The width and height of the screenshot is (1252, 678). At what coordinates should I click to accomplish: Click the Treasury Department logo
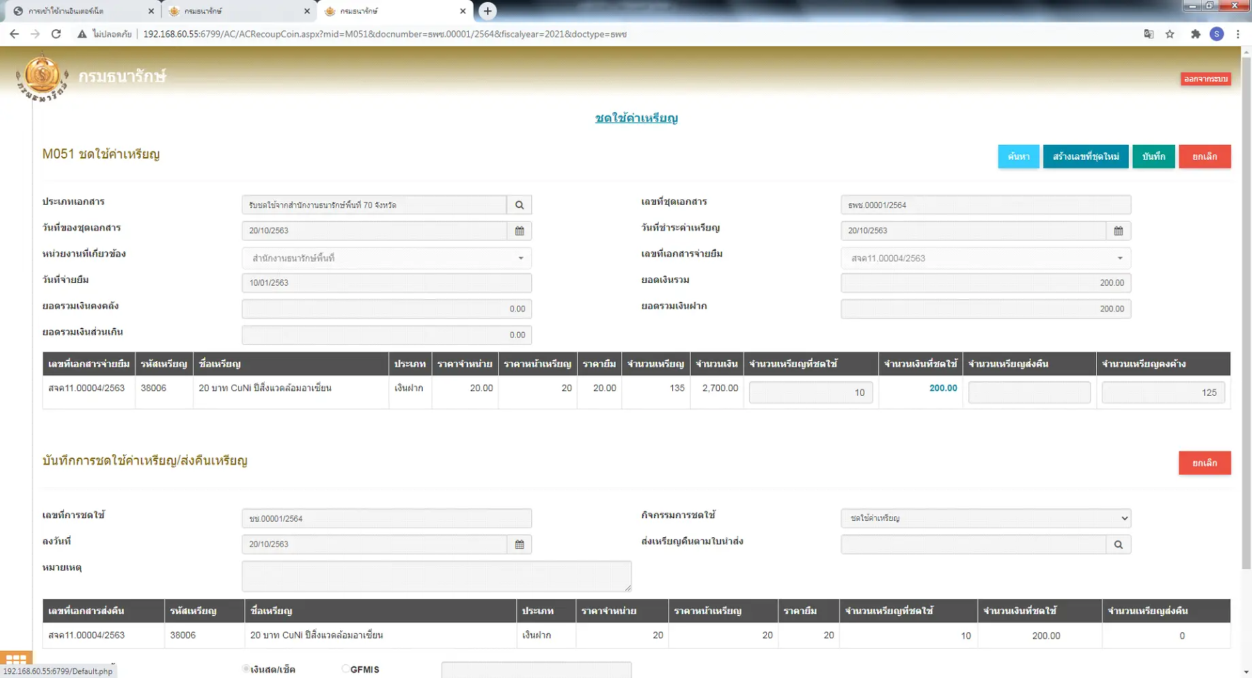coord(42,78)
